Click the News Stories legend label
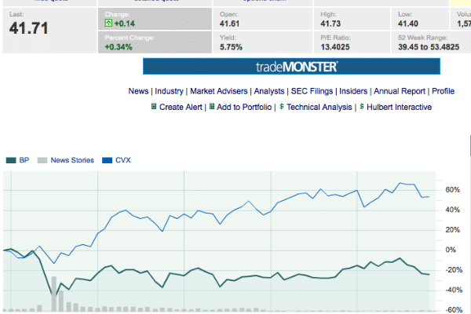Viewport: 471px width, 314px height. [x=72, y=160]
